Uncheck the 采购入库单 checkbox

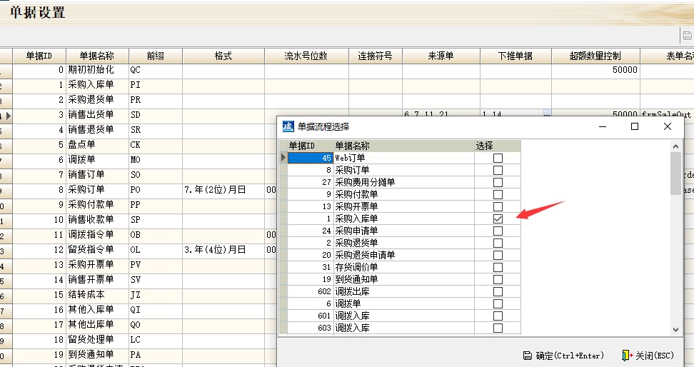tap(498, 218)
